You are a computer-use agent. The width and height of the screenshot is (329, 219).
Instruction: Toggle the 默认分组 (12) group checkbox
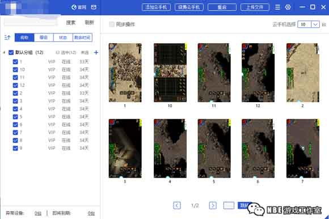point(11,52)
